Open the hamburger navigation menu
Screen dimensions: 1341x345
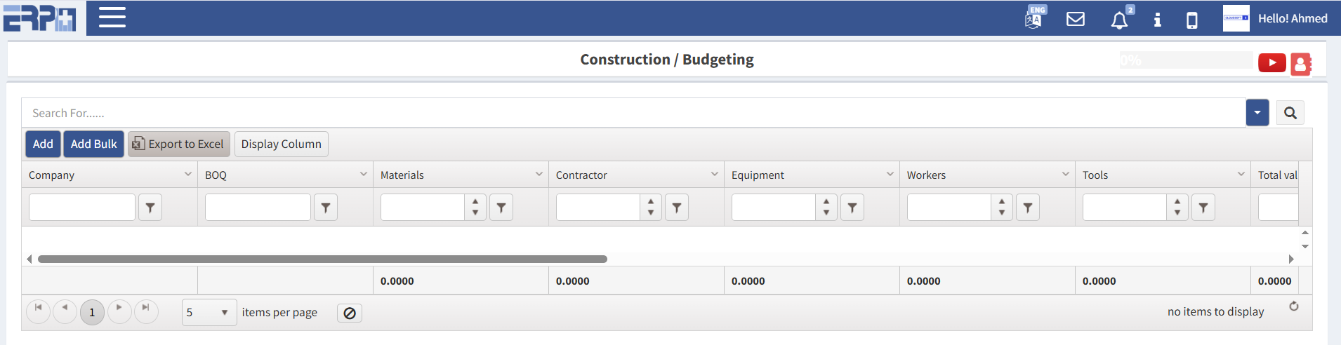(112, 18)
